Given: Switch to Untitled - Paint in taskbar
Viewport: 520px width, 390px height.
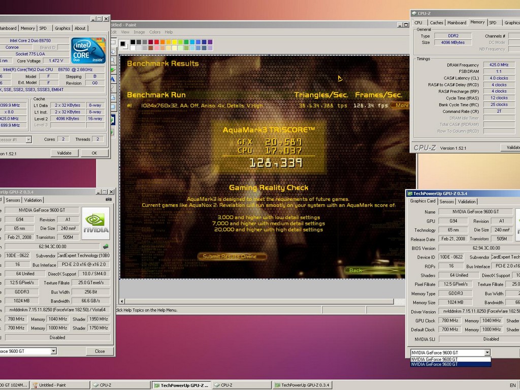Looking at the screenshot, I should pos(60,385).
